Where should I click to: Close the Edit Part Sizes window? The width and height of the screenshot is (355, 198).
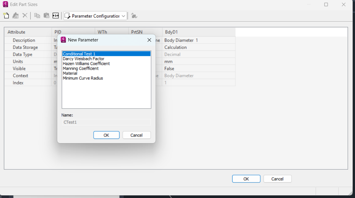click(344, 4)
